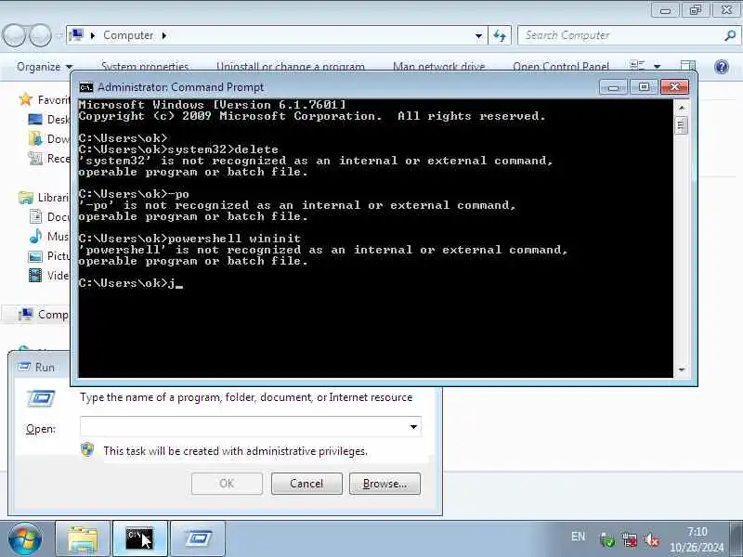Click Open Control Panel toolbar item

coord(561,67)
